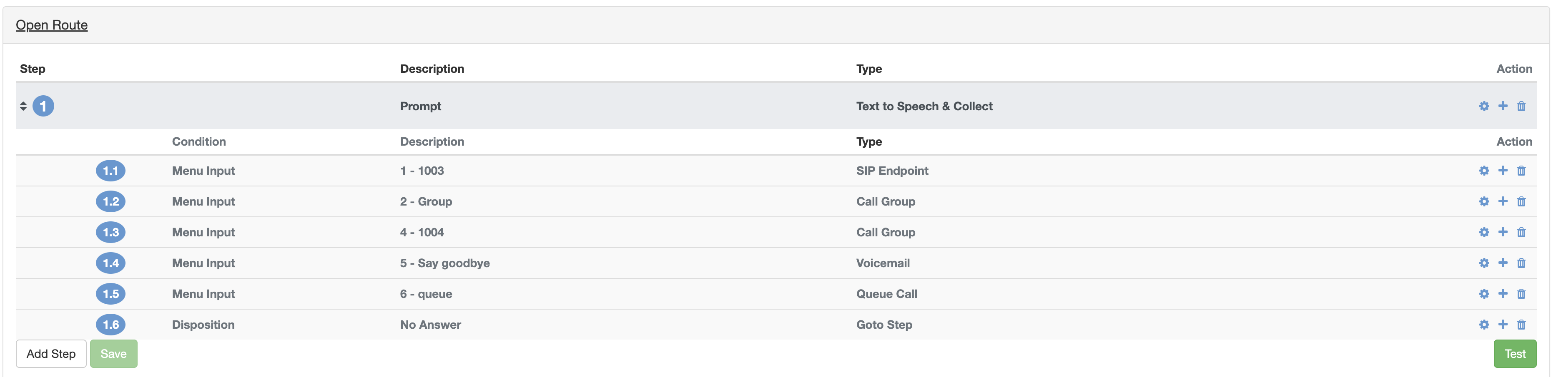Image resolution: width=1561 pixels, height=377 pixels.
Task: Delete the 5 - Say goodbye row
Action: (1521, 263)
